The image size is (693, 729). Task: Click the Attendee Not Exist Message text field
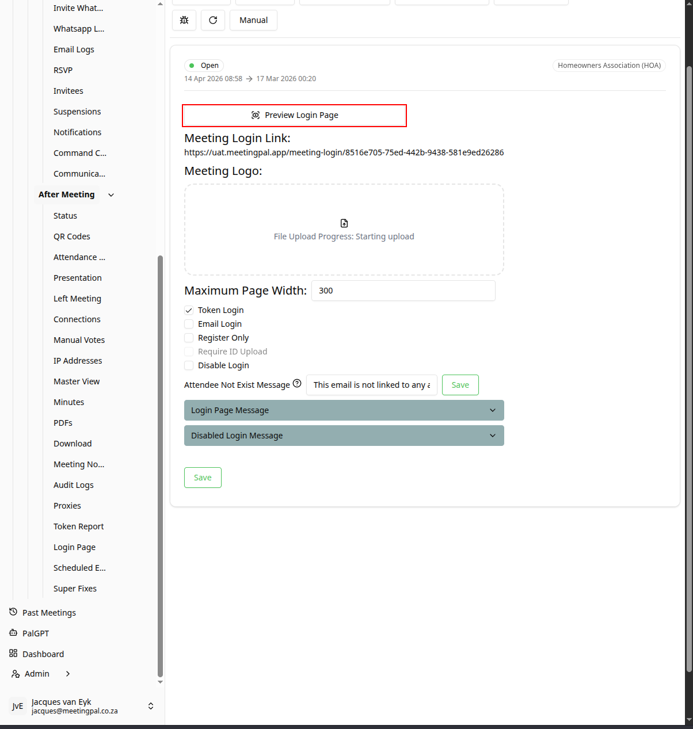click(x=372, y=385)
